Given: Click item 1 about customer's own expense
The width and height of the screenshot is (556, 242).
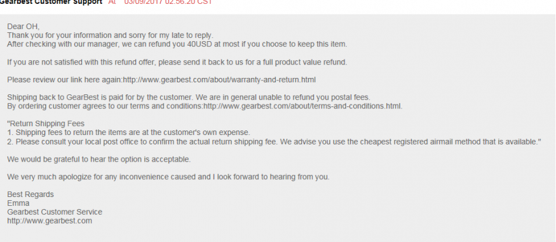Looking at the screenshot, I should coord(129,132).
